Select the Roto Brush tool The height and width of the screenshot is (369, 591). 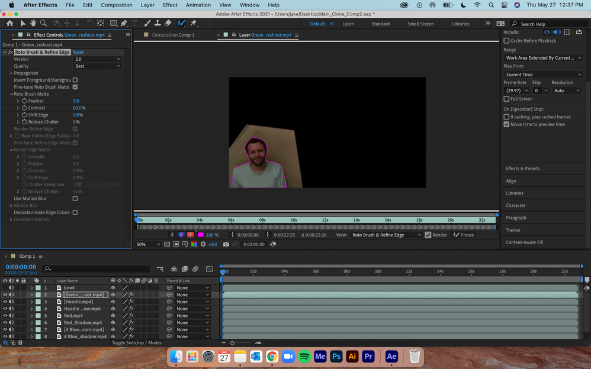pyautogui.click(x=180, y=23)
